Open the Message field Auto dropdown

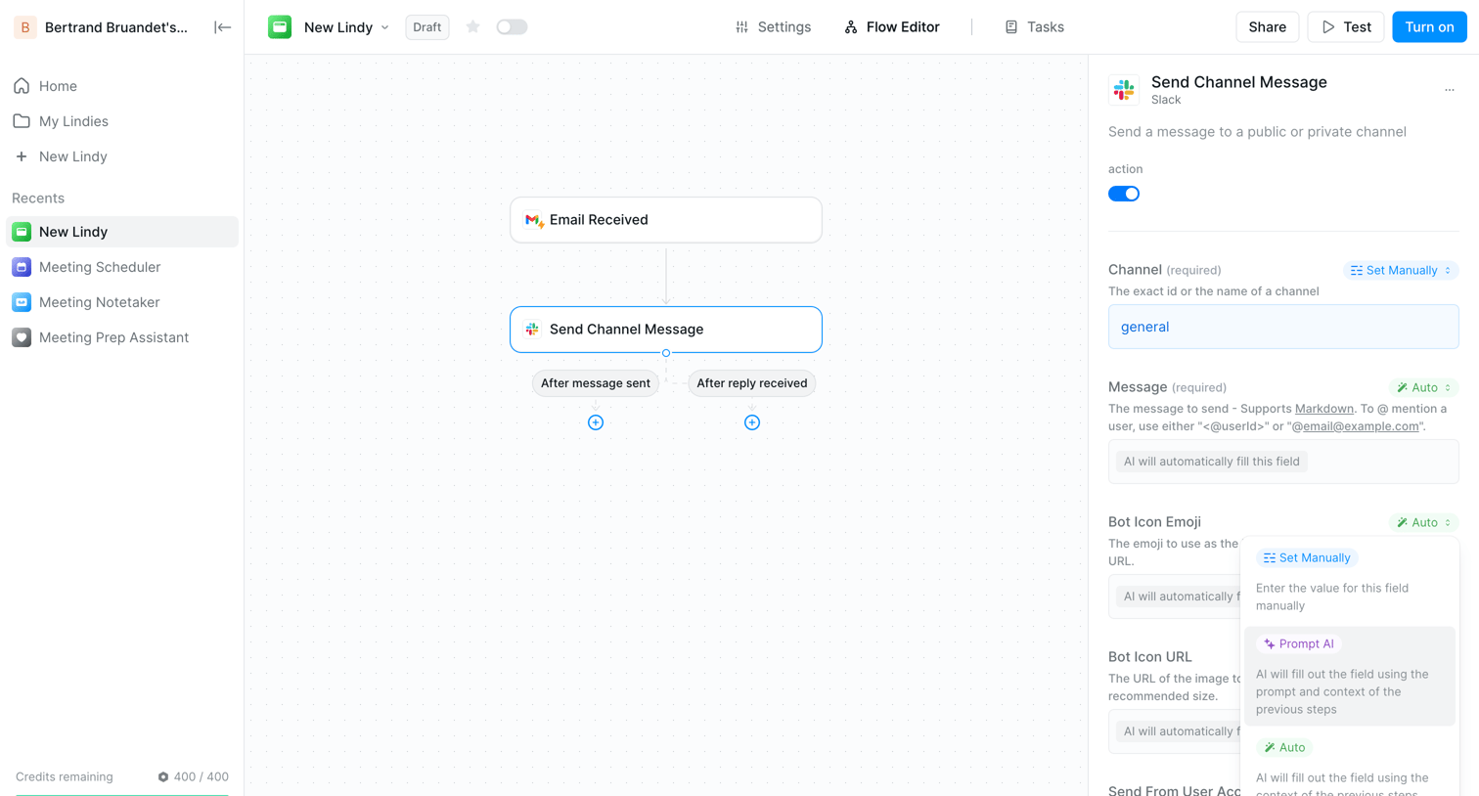(1423, 387)
